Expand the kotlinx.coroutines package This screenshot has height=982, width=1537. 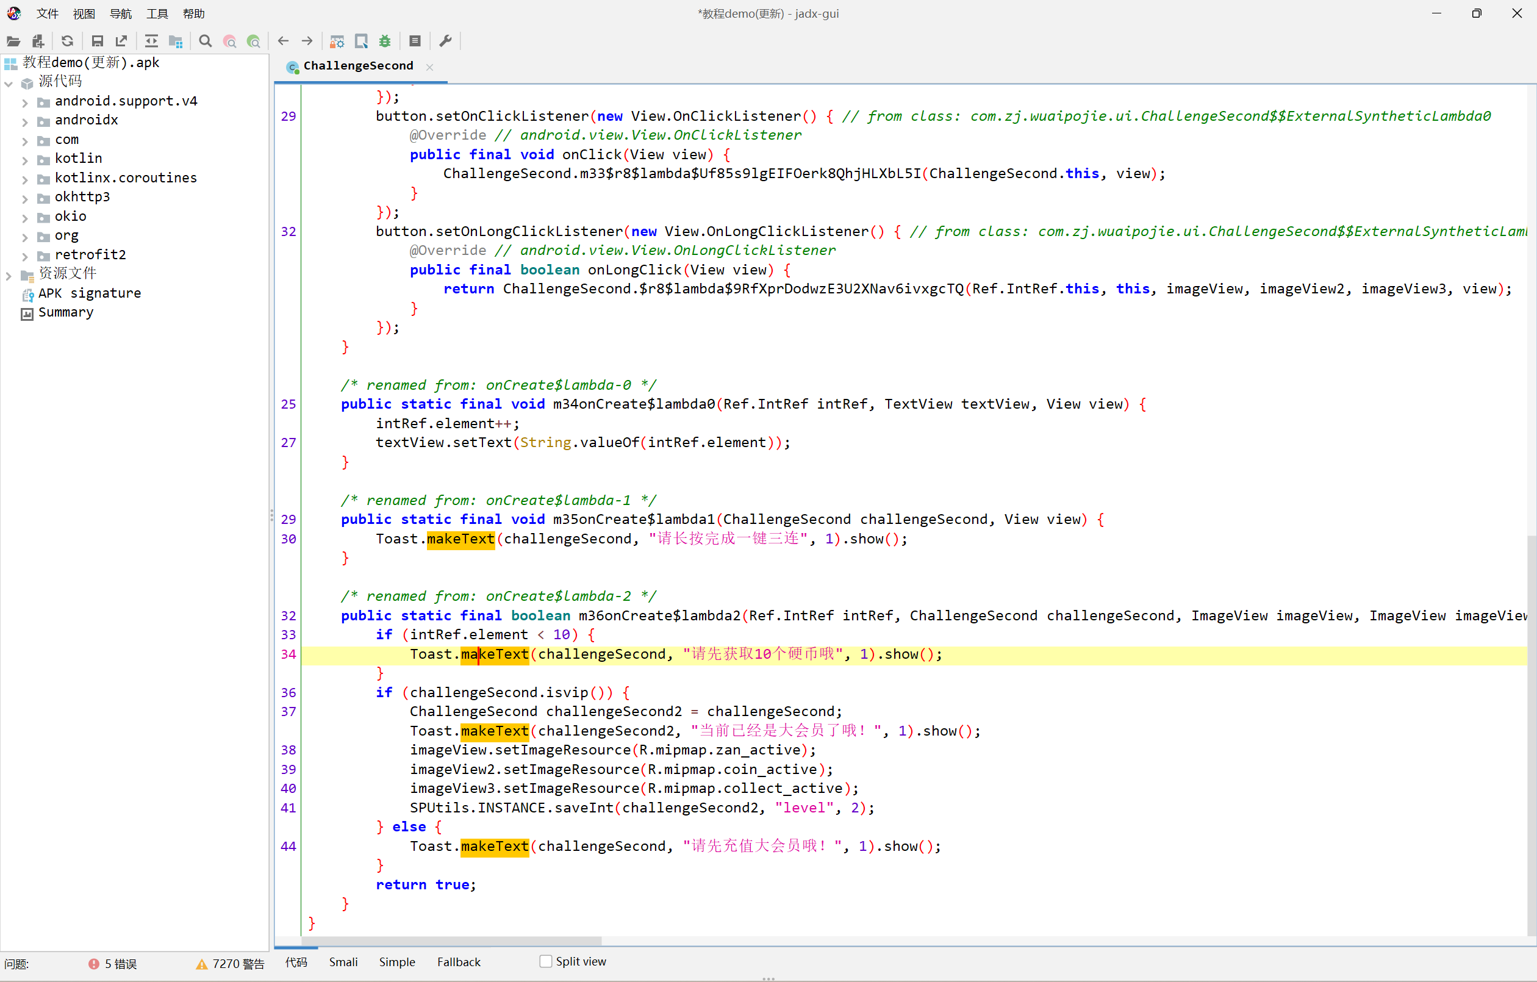(x=25, y=179)
